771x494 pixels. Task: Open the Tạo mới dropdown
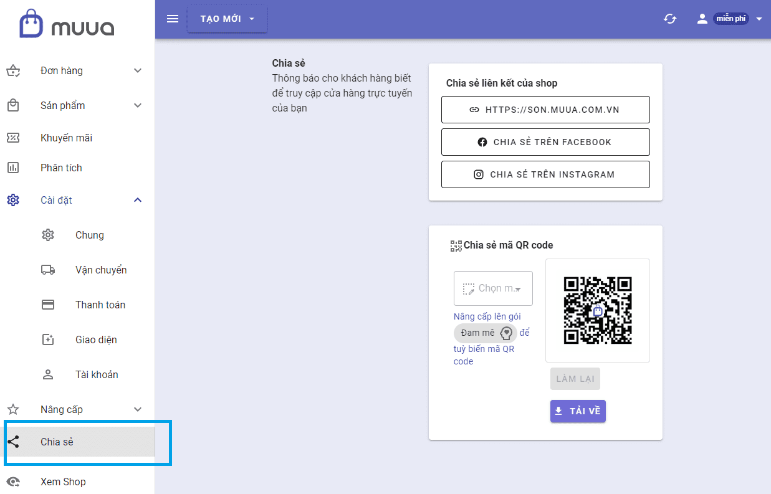pyautogui.click(x=227, y=19)
